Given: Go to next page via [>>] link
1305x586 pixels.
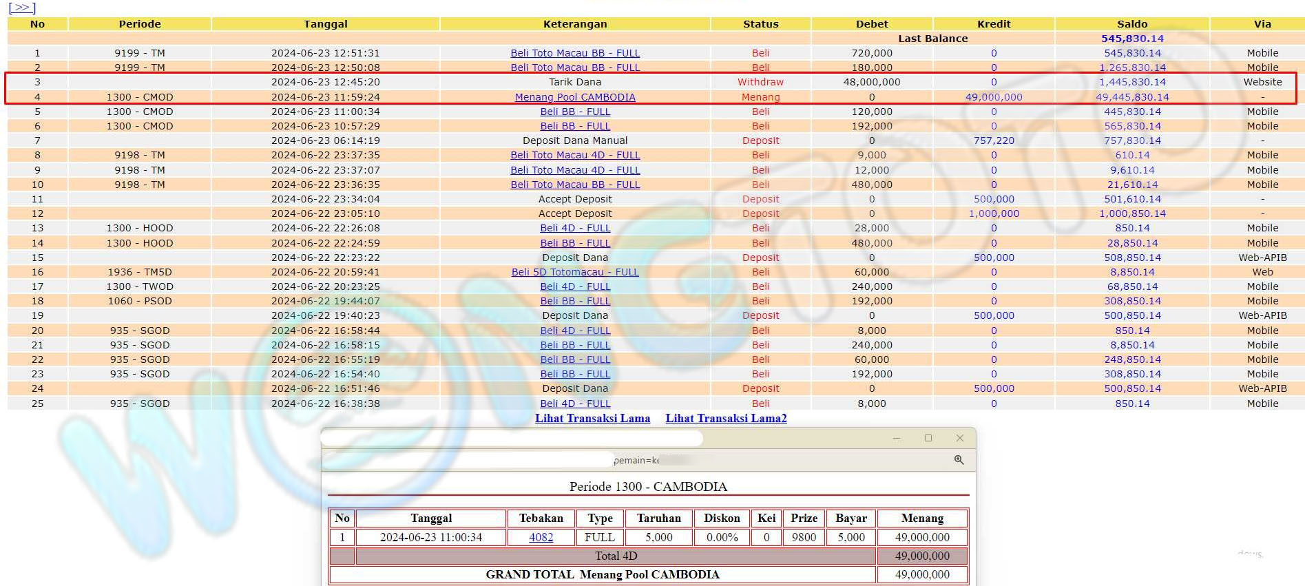Looking at the screenshot, I should point(22,8).
